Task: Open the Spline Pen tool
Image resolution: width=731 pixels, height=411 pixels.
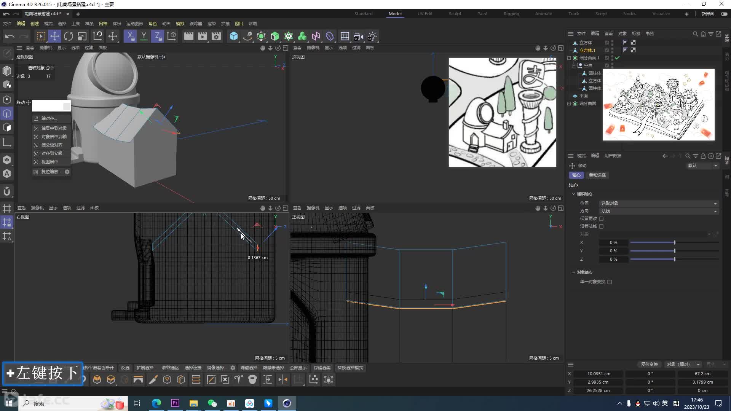Action: click(247, 37)
